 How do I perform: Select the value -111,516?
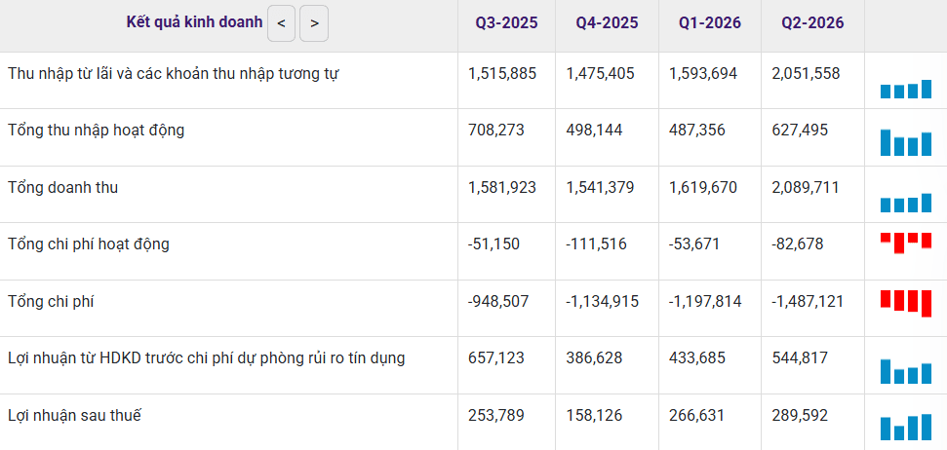tap(596, 244)
